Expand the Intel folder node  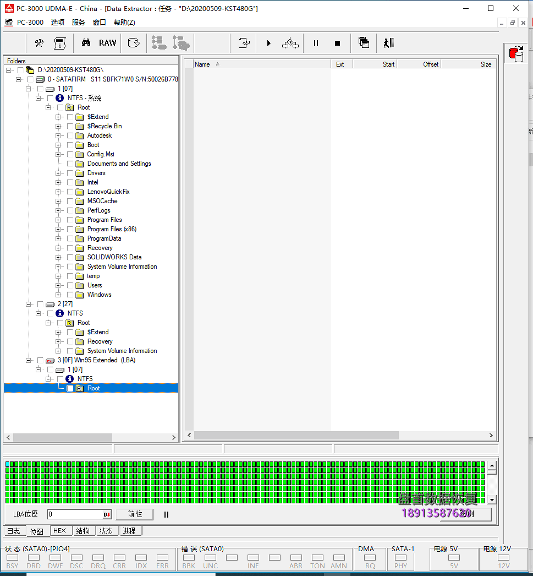tap(58, 183)
